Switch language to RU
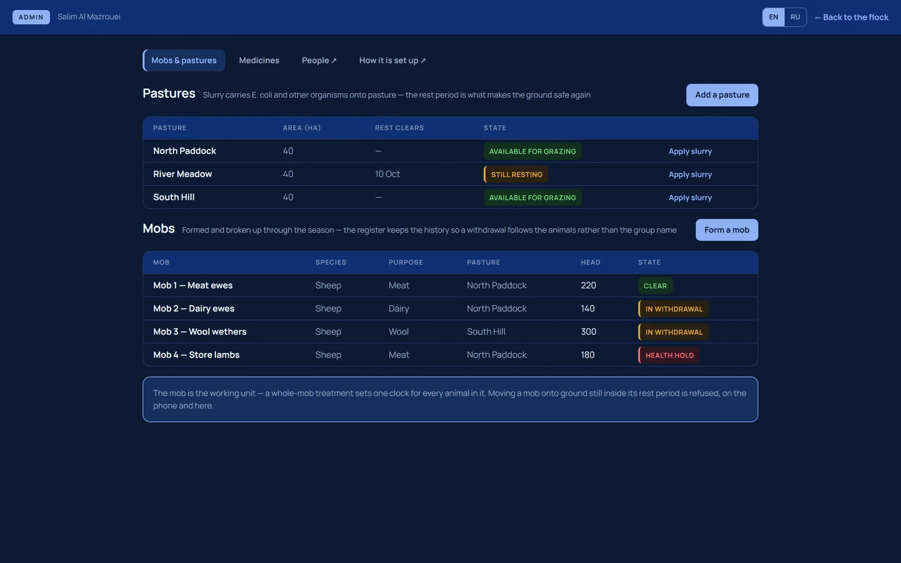This screenshot has width=901, height=563. (x=795, y=17)
